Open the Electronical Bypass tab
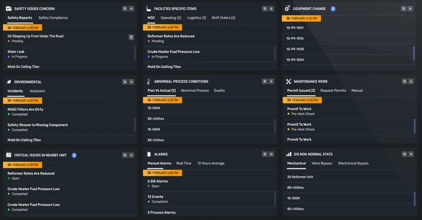 pos(353,163)
